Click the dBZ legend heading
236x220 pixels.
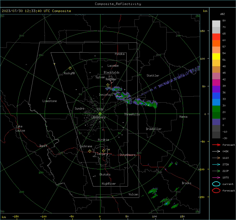[222, 14]
